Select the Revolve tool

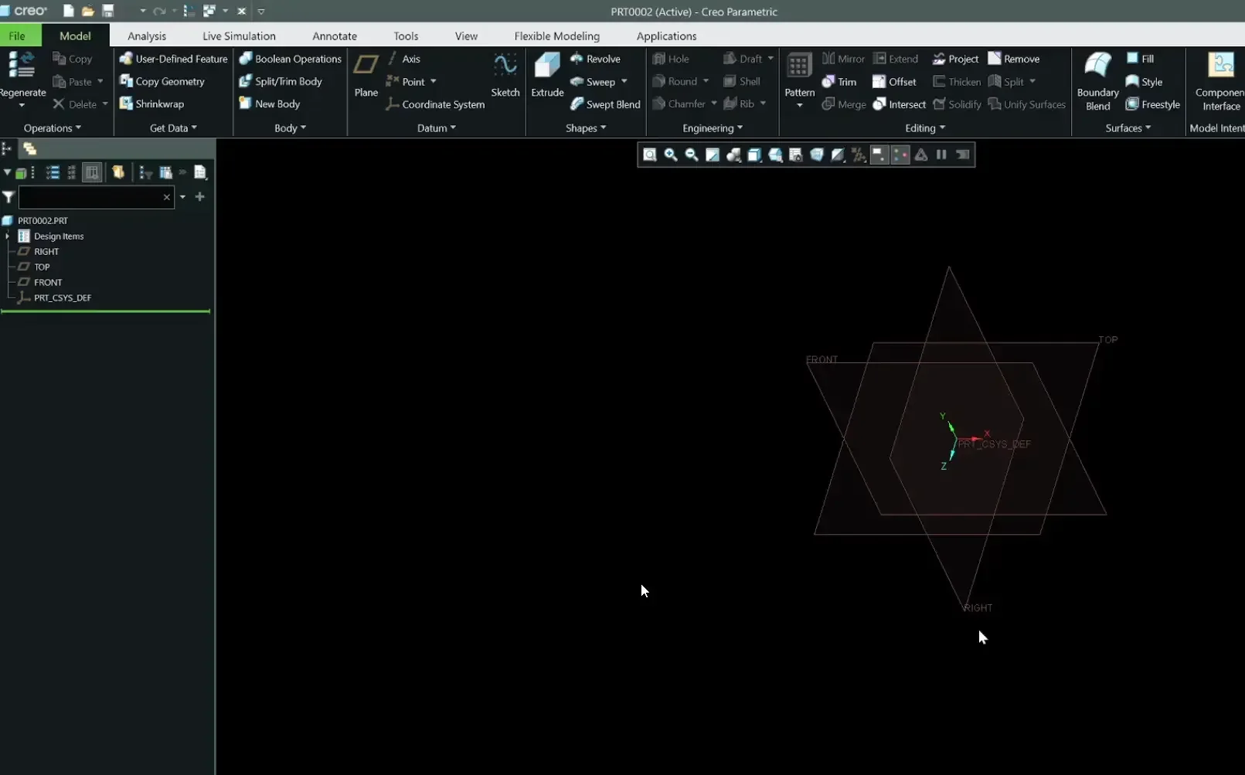[x=595, y=59]
